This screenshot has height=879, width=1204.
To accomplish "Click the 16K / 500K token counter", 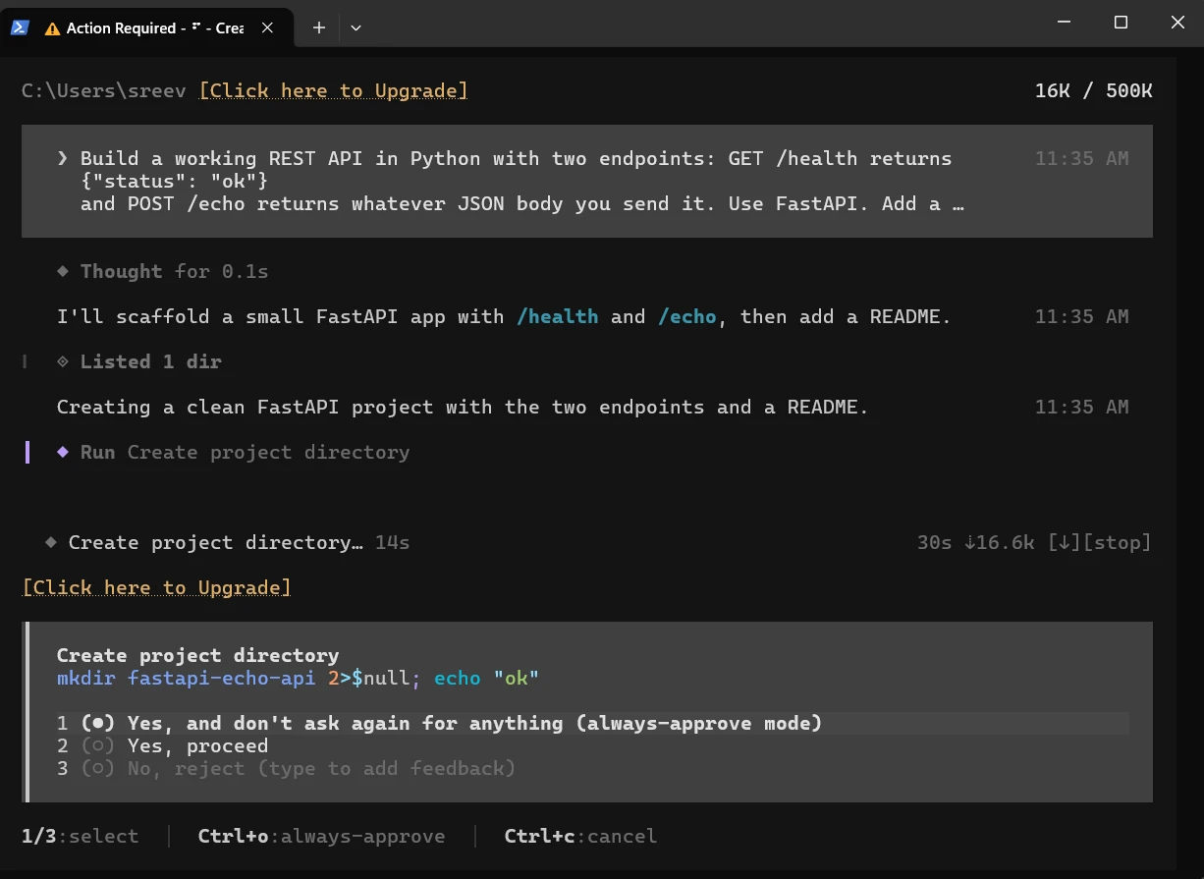I will click(1093, 90).
